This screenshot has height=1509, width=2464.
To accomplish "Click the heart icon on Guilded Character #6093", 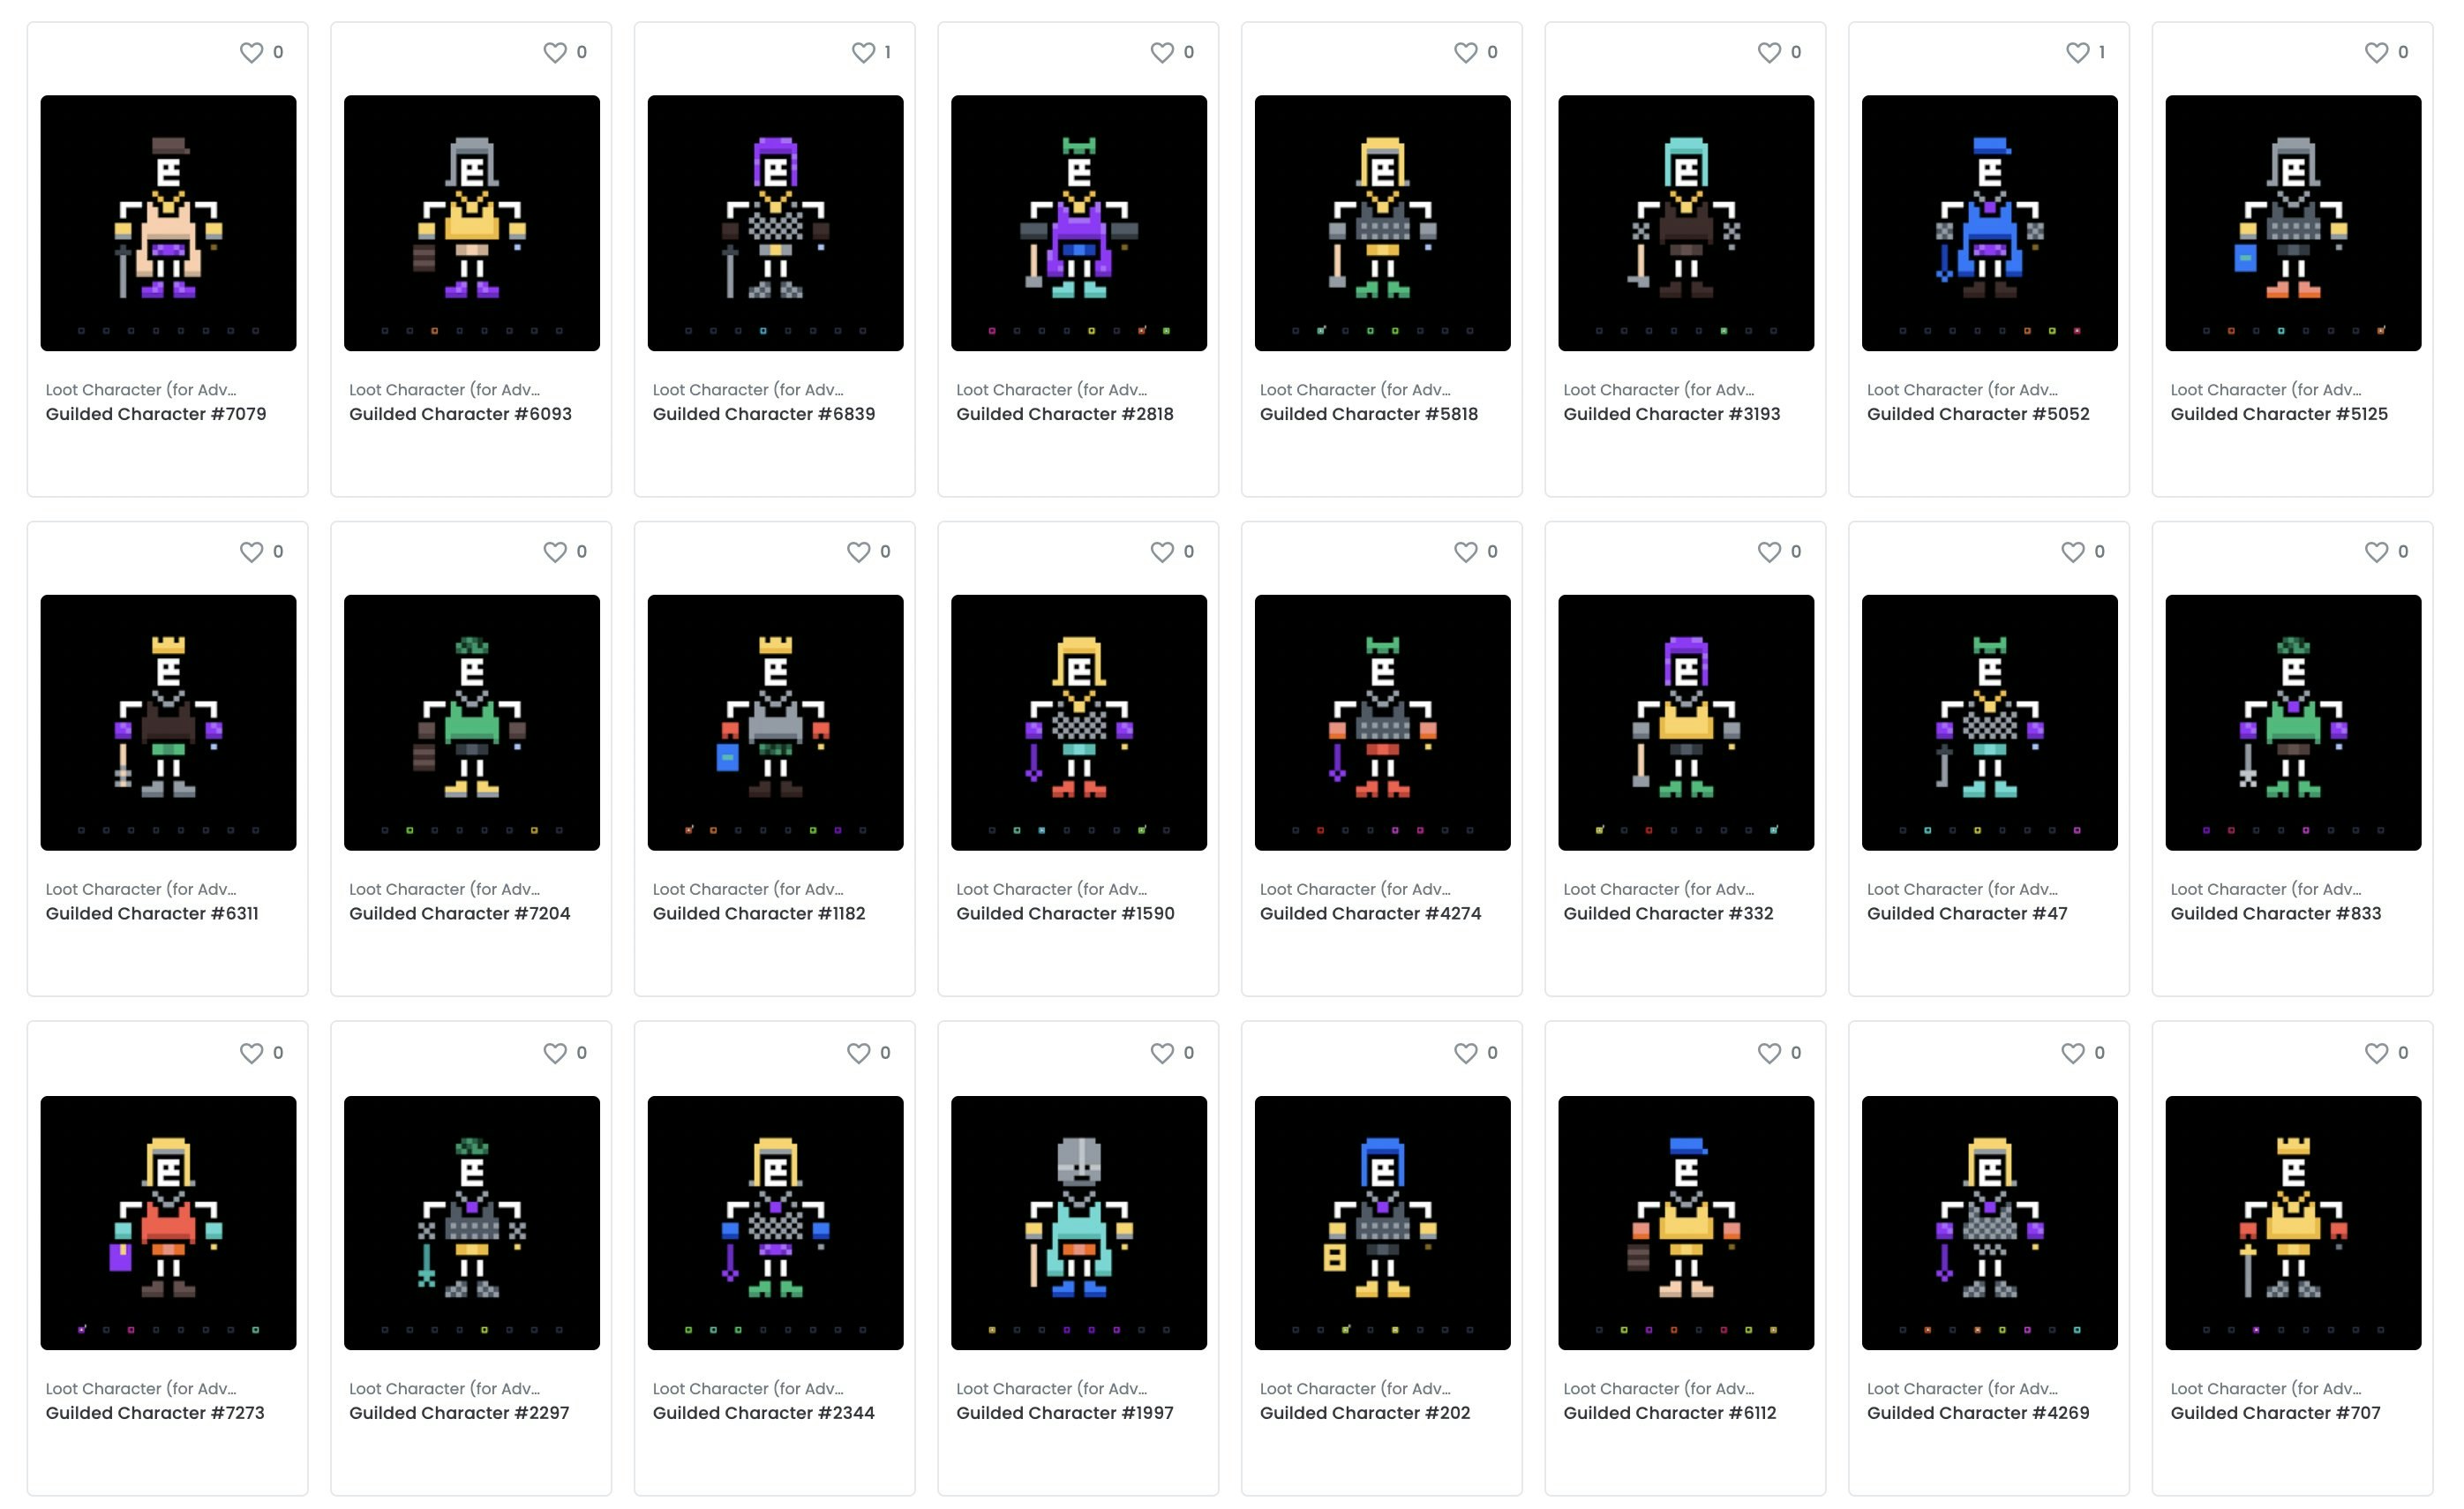I will point(555,51).
